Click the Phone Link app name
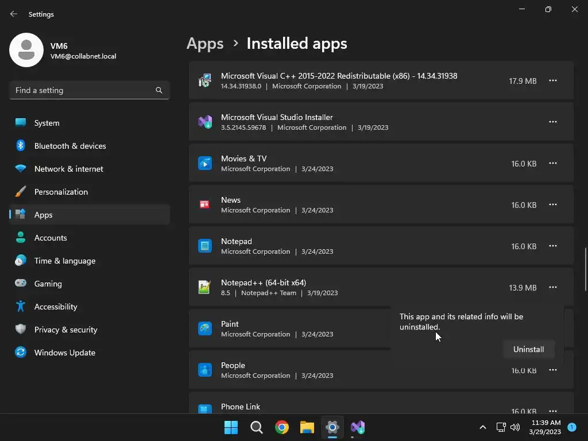This screenshot has width=588, height=441. click(241, 407)
